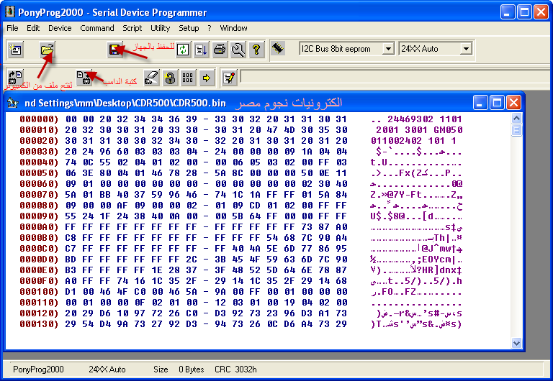Click the padlock security bits icon
The width and height of the screenshot is (553, 381).
click(170, 78)
